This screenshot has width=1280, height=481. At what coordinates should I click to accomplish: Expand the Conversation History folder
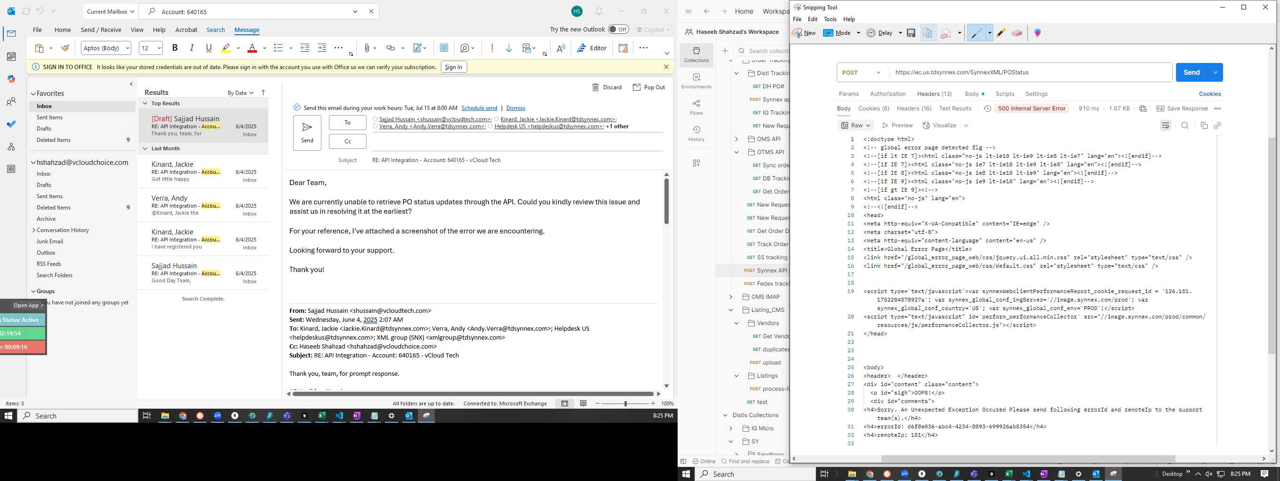34,230
